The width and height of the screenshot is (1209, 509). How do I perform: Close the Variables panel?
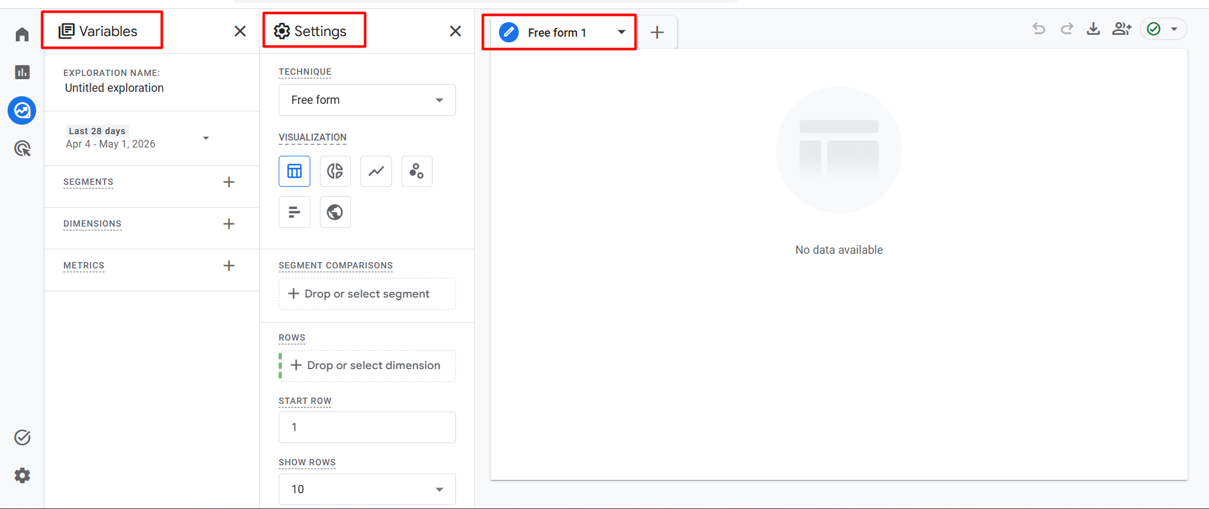240,31
